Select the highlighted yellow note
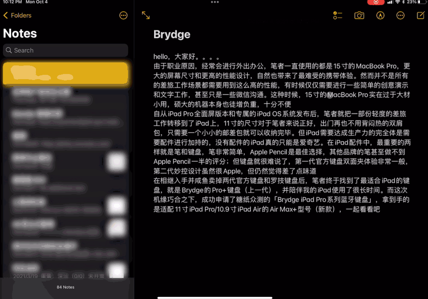 click(65, 73)
